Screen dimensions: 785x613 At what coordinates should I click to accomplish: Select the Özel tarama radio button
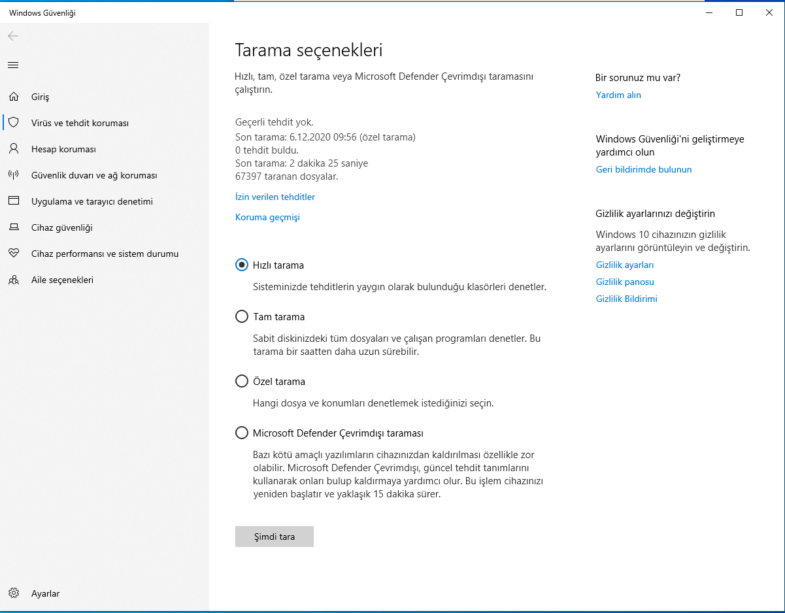click(242, 381)
